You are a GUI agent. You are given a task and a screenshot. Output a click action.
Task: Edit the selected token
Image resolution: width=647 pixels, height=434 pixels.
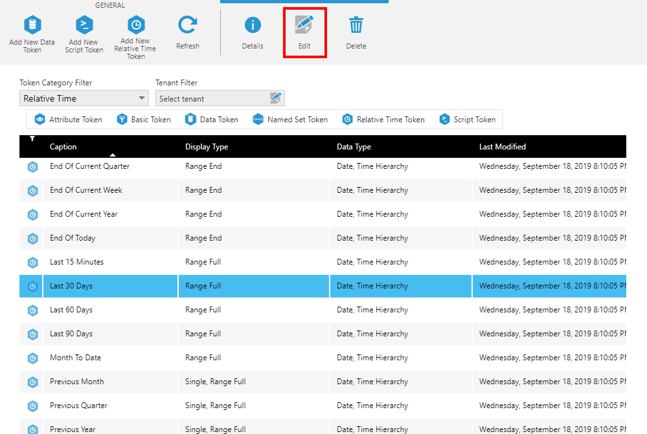(x=304, y=26)
